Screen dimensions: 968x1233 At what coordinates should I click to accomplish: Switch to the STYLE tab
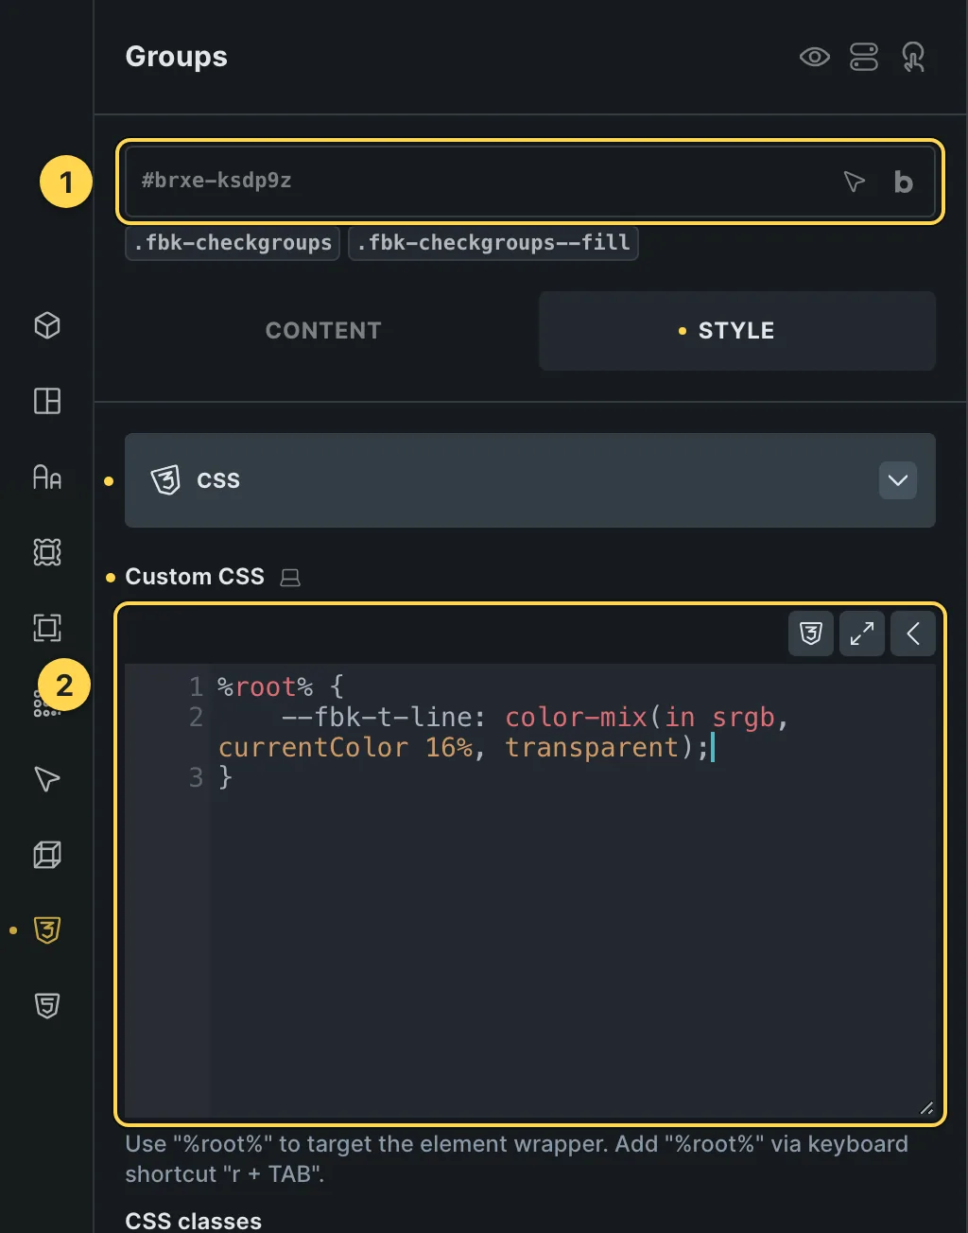coord(737,331)
